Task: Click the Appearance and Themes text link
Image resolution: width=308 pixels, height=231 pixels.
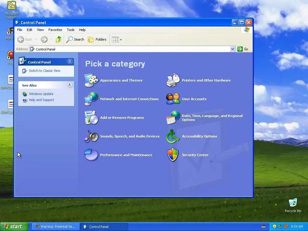Action: (x=121, y=80)
